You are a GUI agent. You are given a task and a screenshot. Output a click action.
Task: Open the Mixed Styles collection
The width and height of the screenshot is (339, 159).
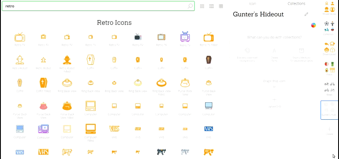pyautogui.click(x=329, y=8)
